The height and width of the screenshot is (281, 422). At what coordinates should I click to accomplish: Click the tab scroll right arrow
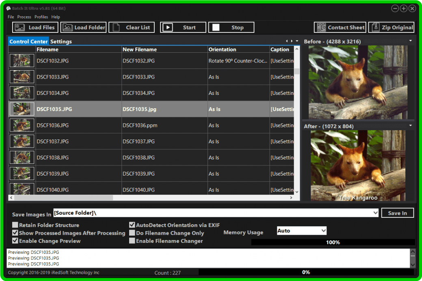292,41
